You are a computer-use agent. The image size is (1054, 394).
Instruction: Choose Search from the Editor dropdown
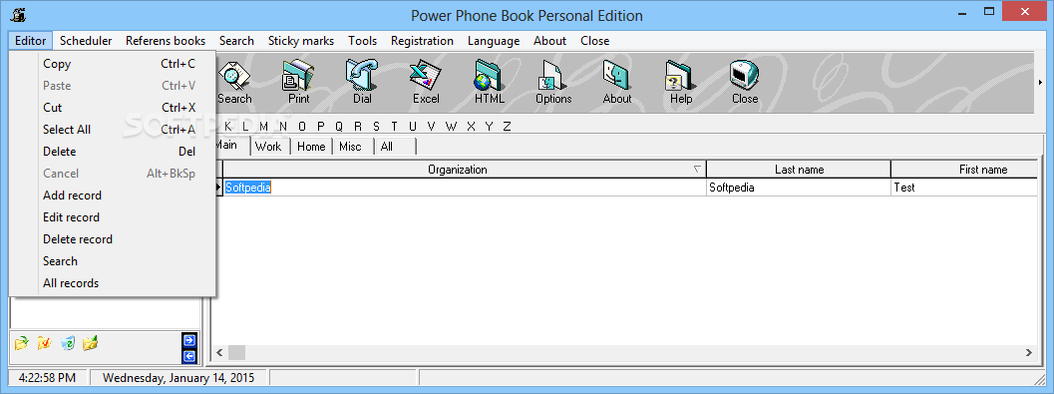tap(113, 261)
